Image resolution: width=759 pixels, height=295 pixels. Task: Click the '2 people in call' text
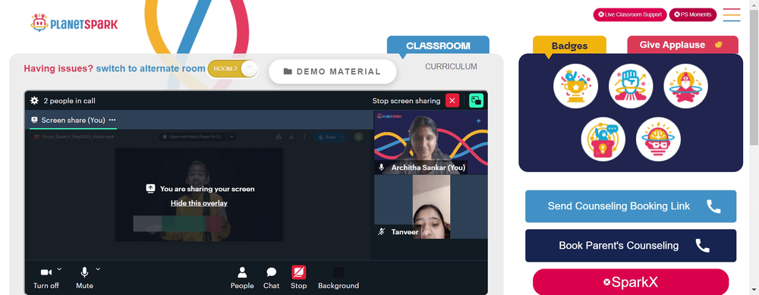click(69, 101)
